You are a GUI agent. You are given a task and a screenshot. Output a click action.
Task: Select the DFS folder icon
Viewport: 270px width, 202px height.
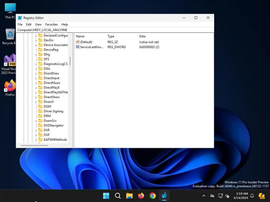40,59
